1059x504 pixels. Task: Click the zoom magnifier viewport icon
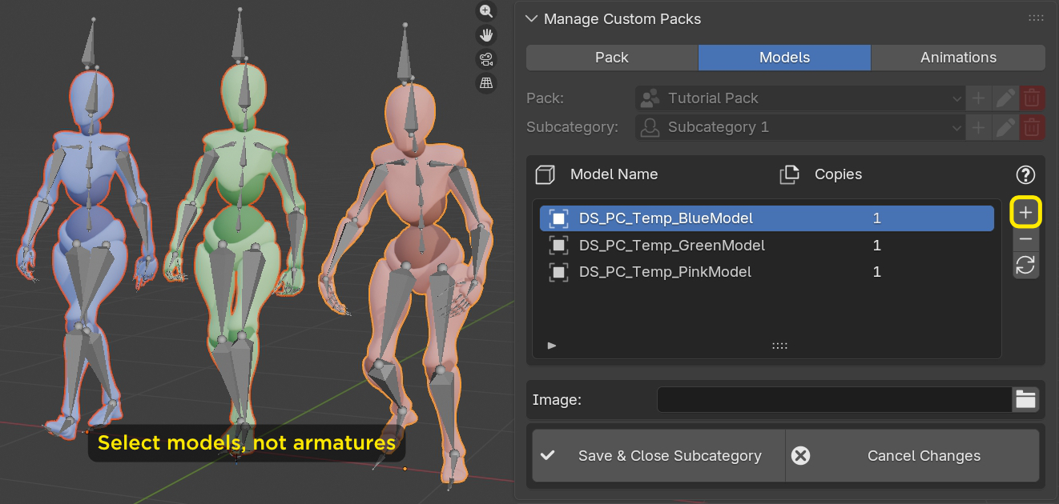(486, 10)
